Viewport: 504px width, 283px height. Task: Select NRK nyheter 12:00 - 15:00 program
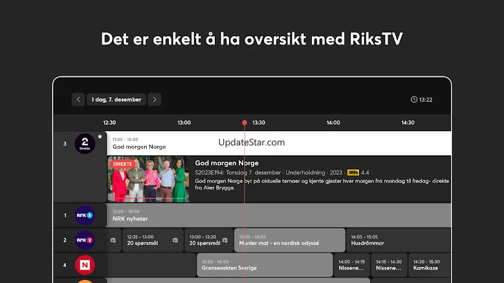point(279,215)
